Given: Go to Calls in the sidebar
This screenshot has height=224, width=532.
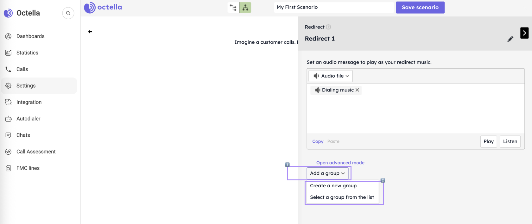Looking at the screenshot, I should pyautogui.click(x=22, y=69).
